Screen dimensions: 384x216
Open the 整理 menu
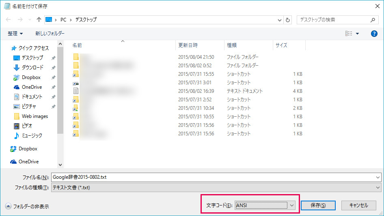click(x=15, y=34)
